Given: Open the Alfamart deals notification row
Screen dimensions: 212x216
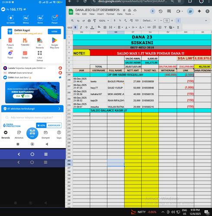Looking at the screenshot, I should pyautogui.click(x=32, y=73).
